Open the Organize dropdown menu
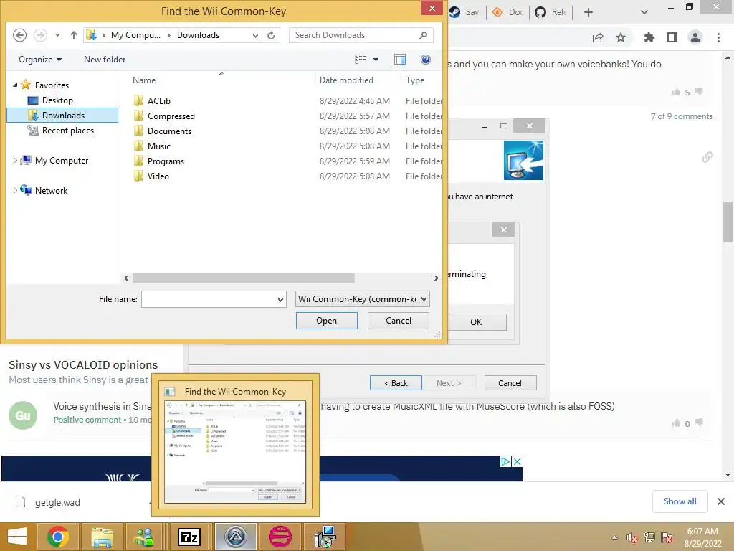The height and width of the screenshot is (551, 734). click(40, 60)
